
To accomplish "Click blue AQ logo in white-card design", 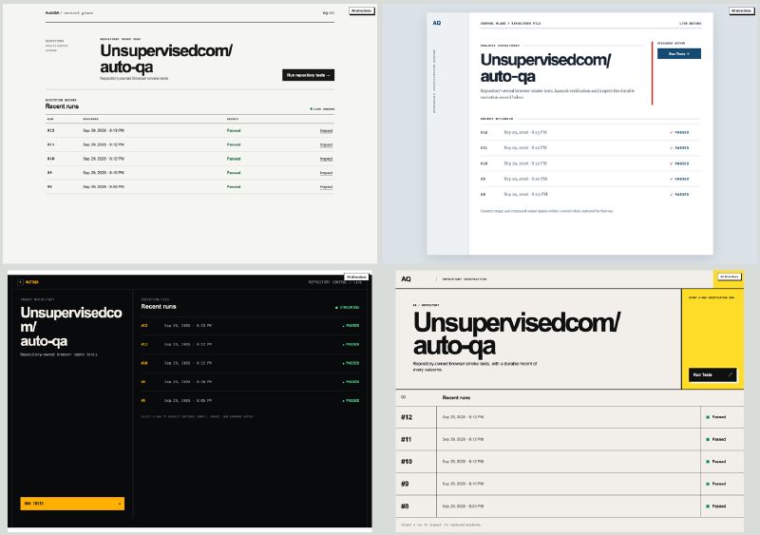I will click(x=437, y=23).
